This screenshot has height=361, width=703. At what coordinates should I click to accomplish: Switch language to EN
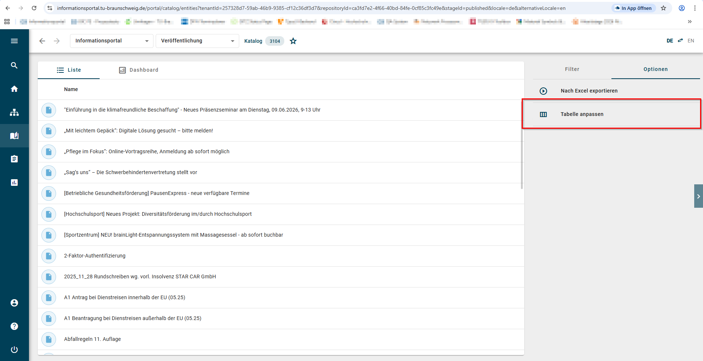(691, 41)
